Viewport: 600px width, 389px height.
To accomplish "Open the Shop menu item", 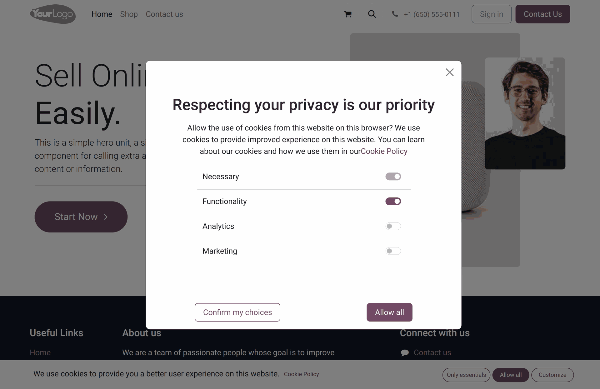I will 129,14.
